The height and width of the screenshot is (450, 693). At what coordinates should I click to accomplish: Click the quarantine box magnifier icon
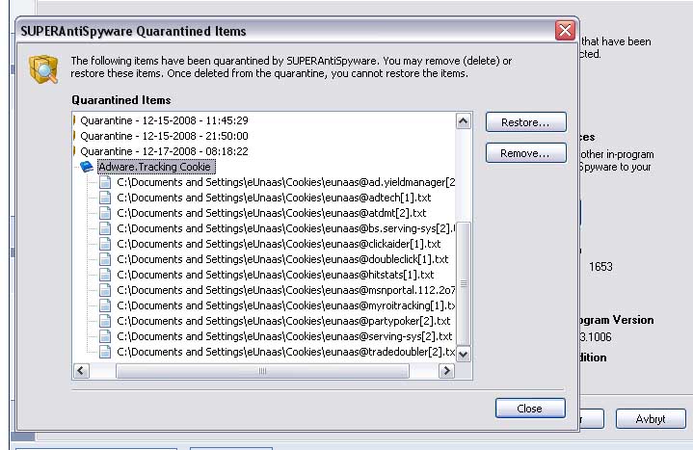[43, 69]
